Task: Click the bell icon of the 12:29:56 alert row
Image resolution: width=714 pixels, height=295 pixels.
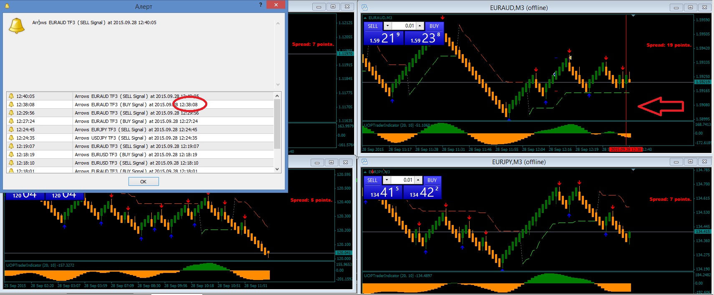Action: point(11,113)
